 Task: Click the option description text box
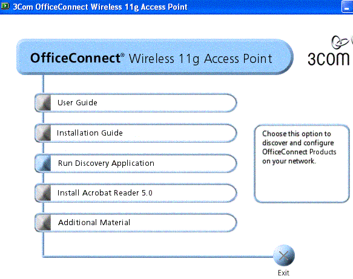(302, 163)
